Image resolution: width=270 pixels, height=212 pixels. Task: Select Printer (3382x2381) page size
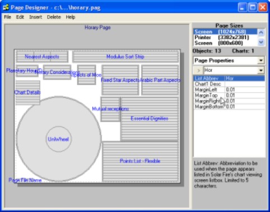[x=225, y=37]
